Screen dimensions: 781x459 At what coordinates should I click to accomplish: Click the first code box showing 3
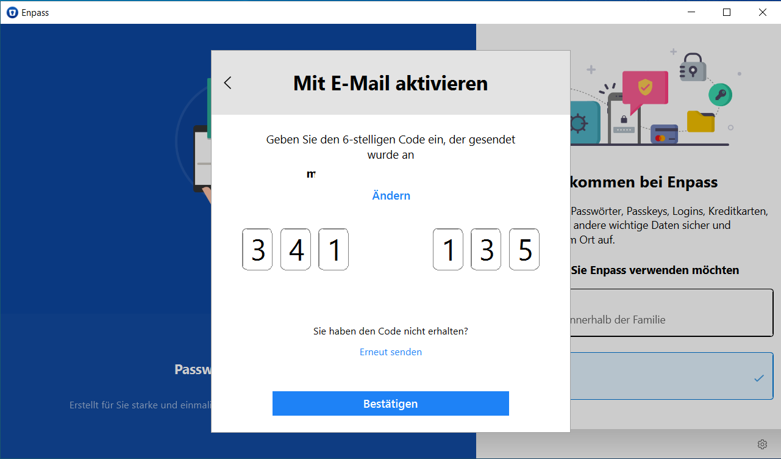coord(257,249)
